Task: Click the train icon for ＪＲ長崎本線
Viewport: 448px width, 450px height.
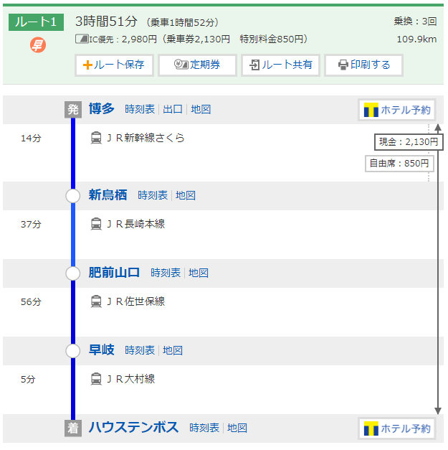Action: pyautogui.click(x=96, y=224)
